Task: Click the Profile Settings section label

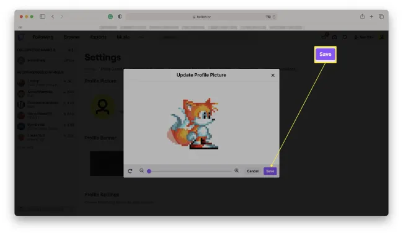Action: [x=102, y=195]
